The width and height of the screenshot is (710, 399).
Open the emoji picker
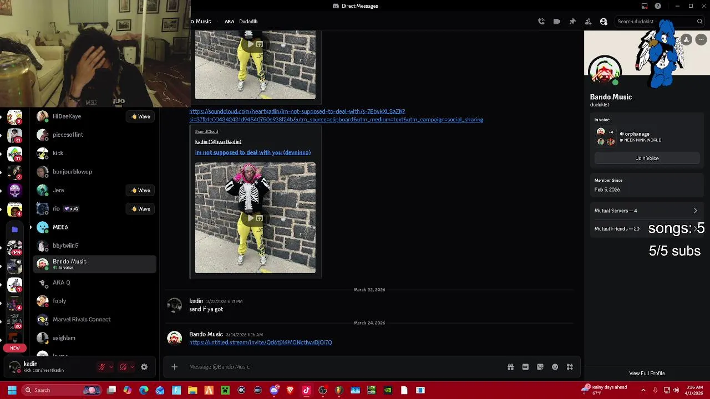point(555,367)
